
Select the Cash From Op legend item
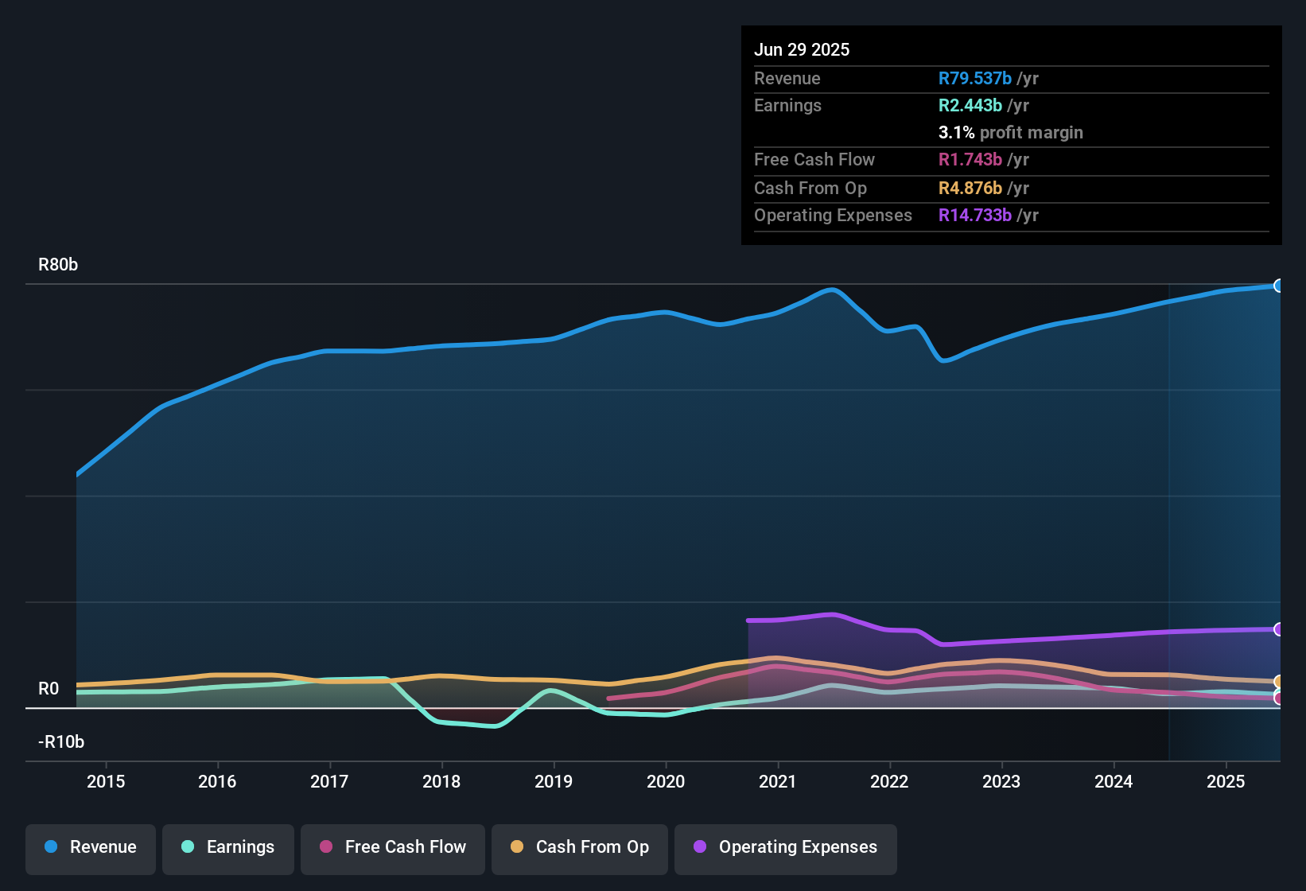(x=579, y=849)
